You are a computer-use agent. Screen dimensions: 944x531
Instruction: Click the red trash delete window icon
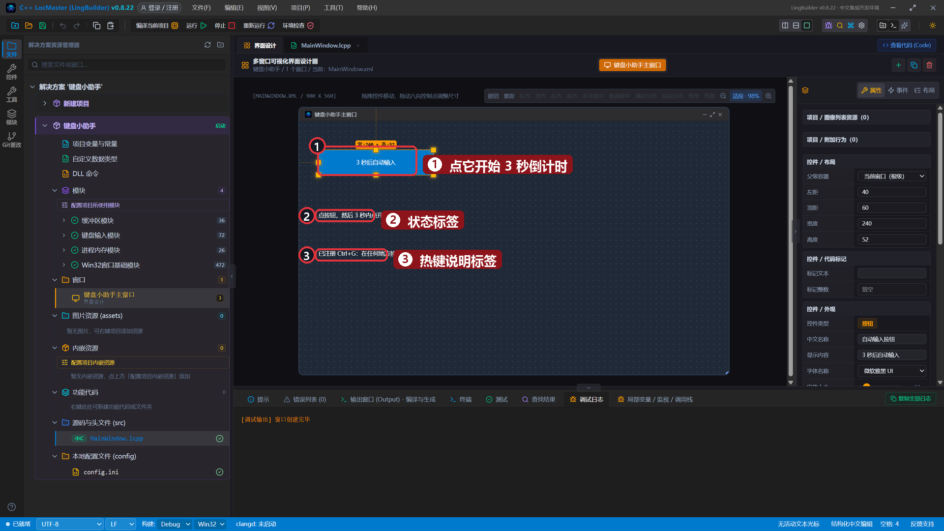(929, 65)
